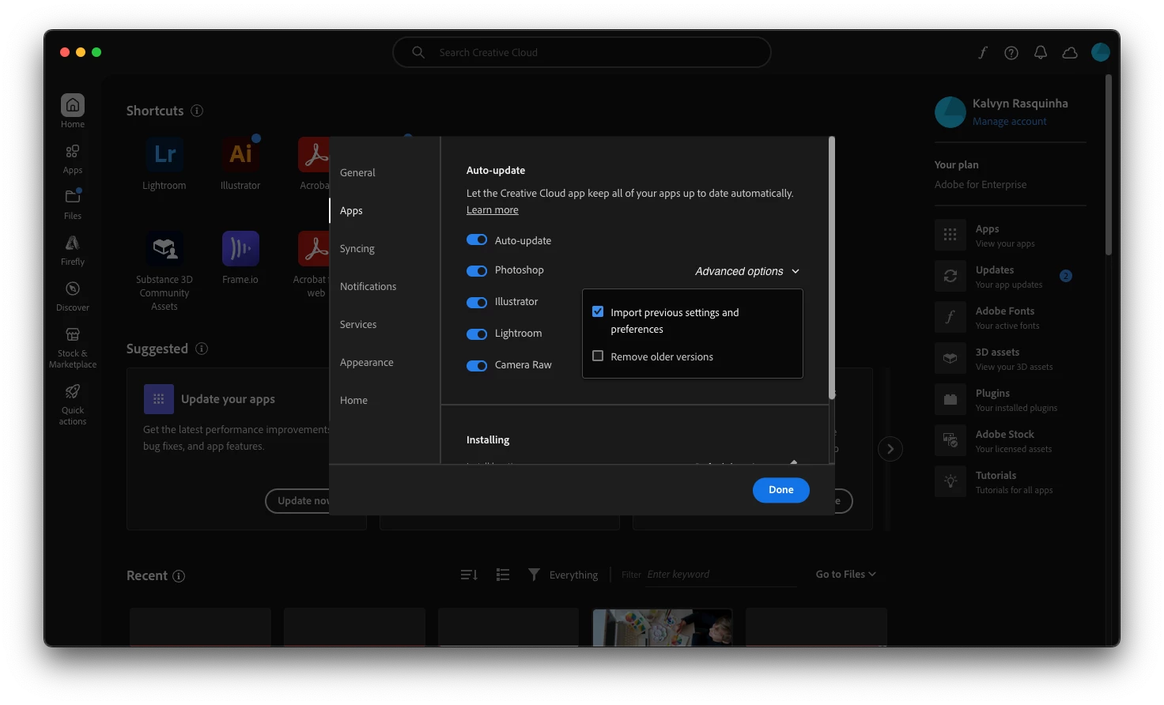Image resolution: width=1164 pixels, height=705 pixels.
Task: Click the Shortcuts info icon
Action: click(x=197, y=111)
